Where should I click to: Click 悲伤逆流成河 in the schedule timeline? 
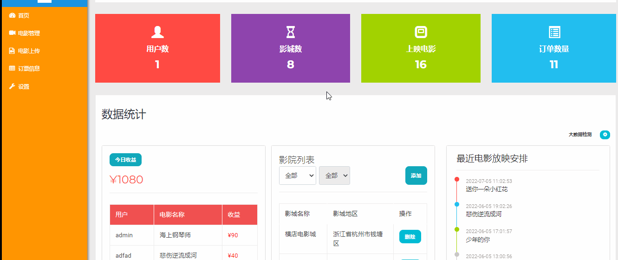tap(484, 214)
